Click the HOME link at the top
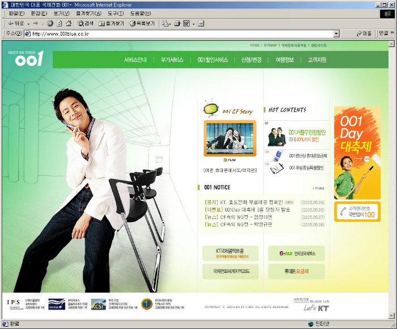 click(255, 45)
